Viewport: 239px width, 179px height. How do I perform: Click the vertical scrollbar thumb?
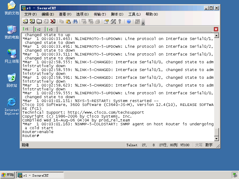point(216,132)
